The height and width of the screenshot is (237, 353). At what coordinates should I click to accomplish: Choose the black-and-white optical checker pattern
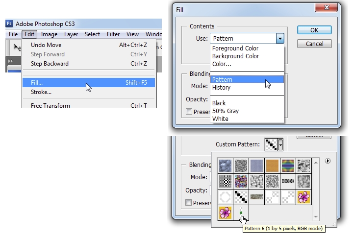[x=225, y=181]
